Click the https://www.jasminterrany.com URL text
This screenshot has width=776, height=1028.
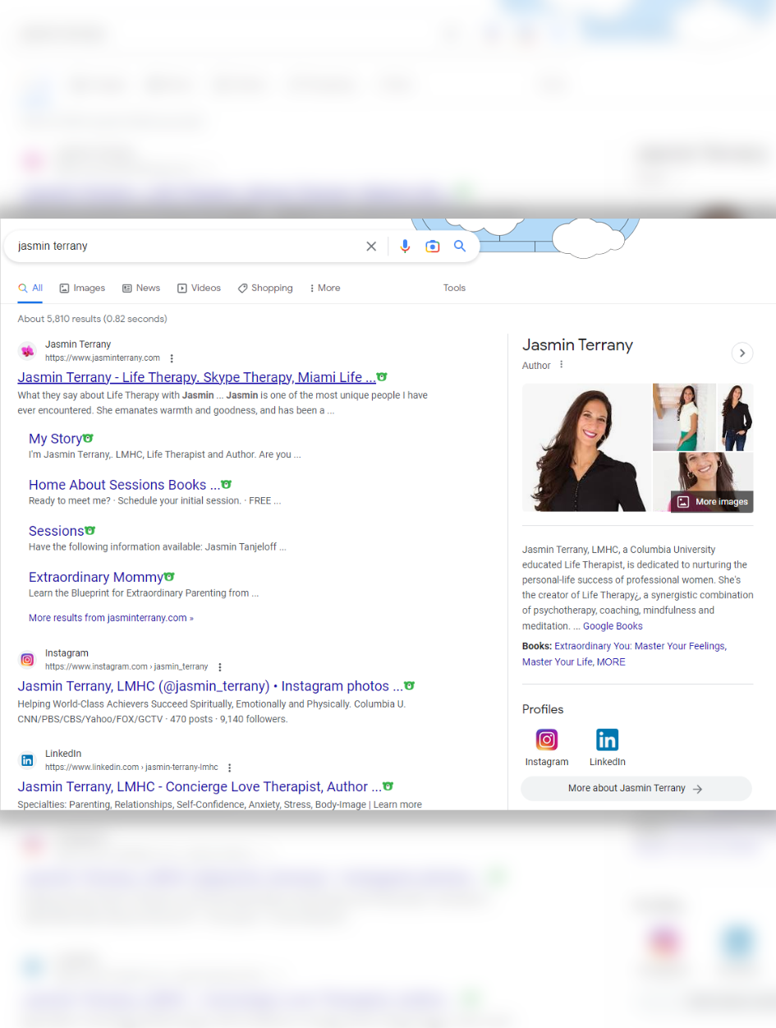(103, 358)
